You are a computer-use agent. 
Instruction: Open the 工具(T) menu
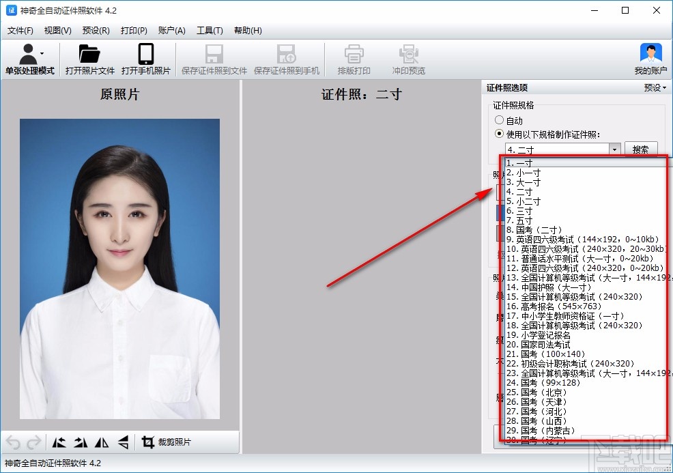[x=209, y=30]
